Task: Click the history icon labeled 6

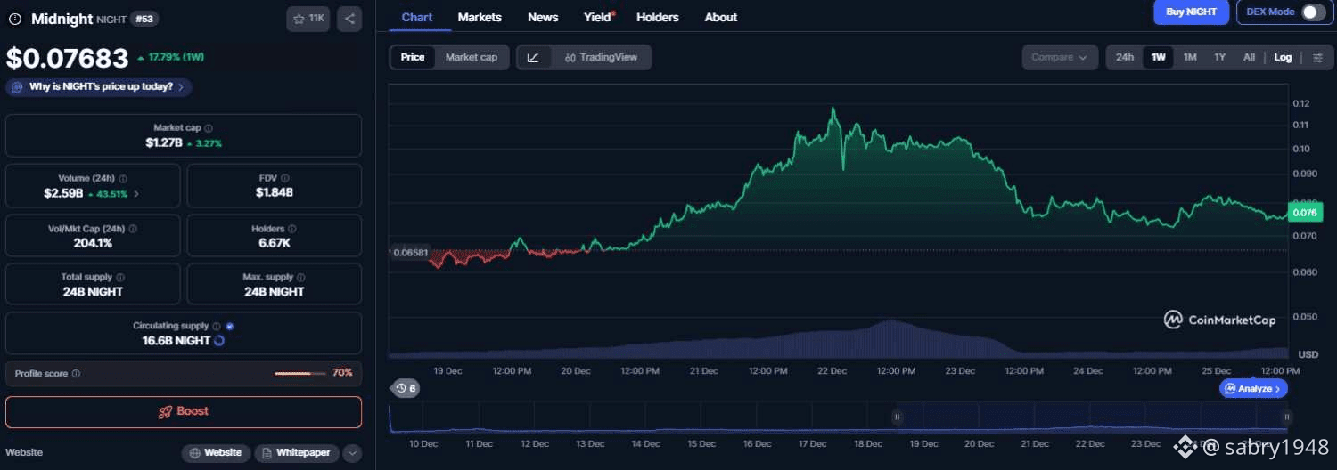Action: coord(406,388)
